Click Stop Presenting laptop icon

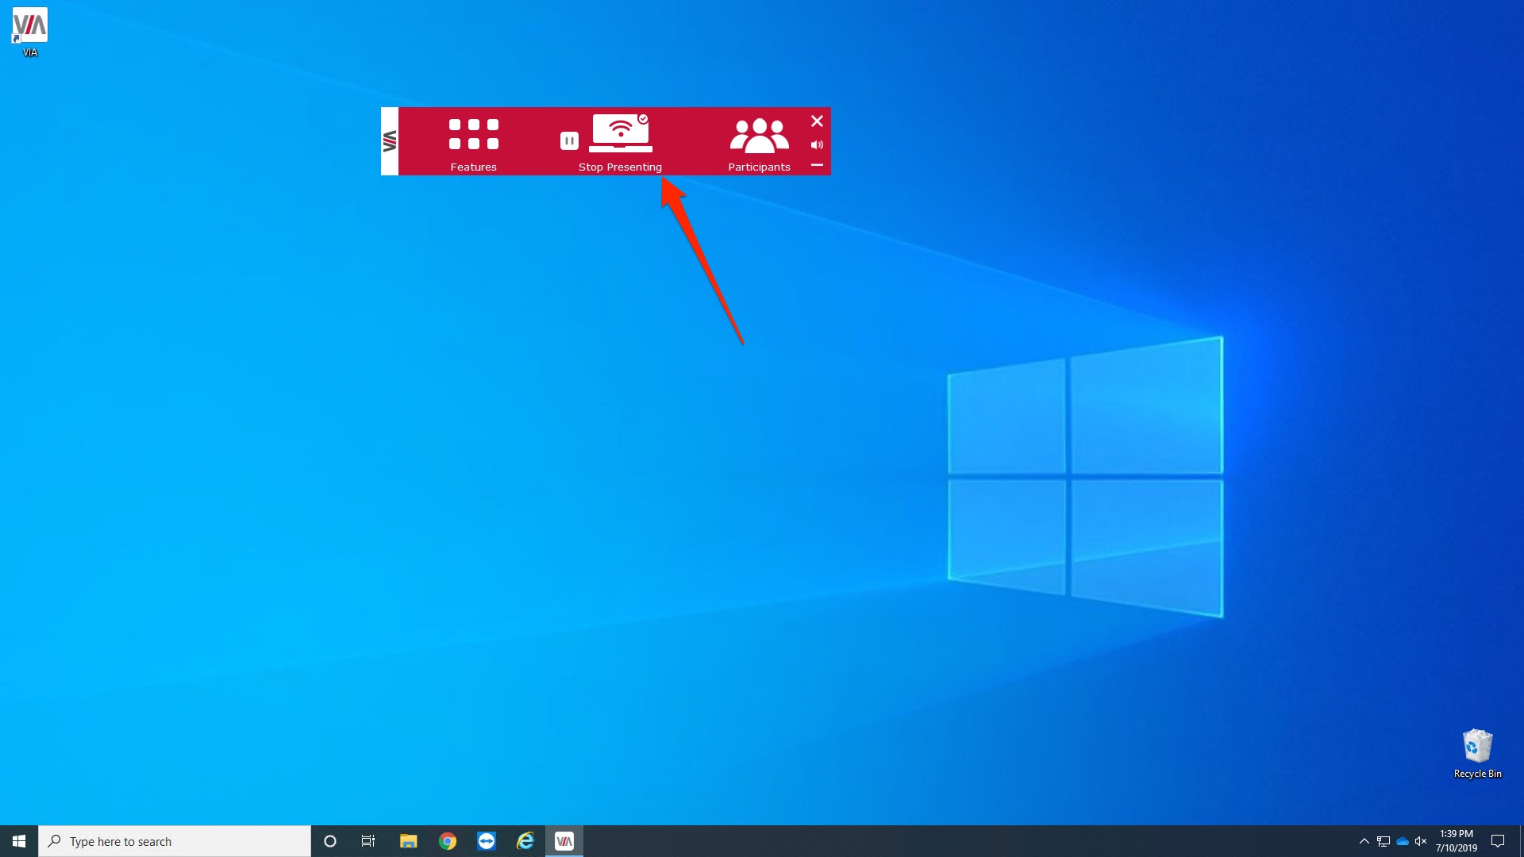click(x=621, y=133)
